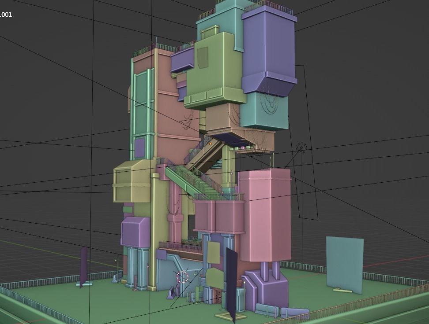The height and width of the screenshot is (324, 429).
Task: Select the dotted-circle point light object
Action: tap(301, 147)
